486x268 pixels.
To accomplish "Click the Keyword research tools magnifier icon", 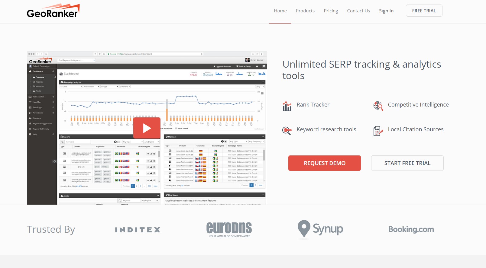I will click(x=287, y=130).
